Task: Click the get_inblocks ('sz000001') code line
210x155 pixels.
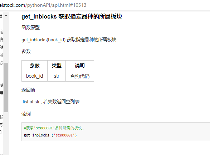Action: tap(50, 135)
